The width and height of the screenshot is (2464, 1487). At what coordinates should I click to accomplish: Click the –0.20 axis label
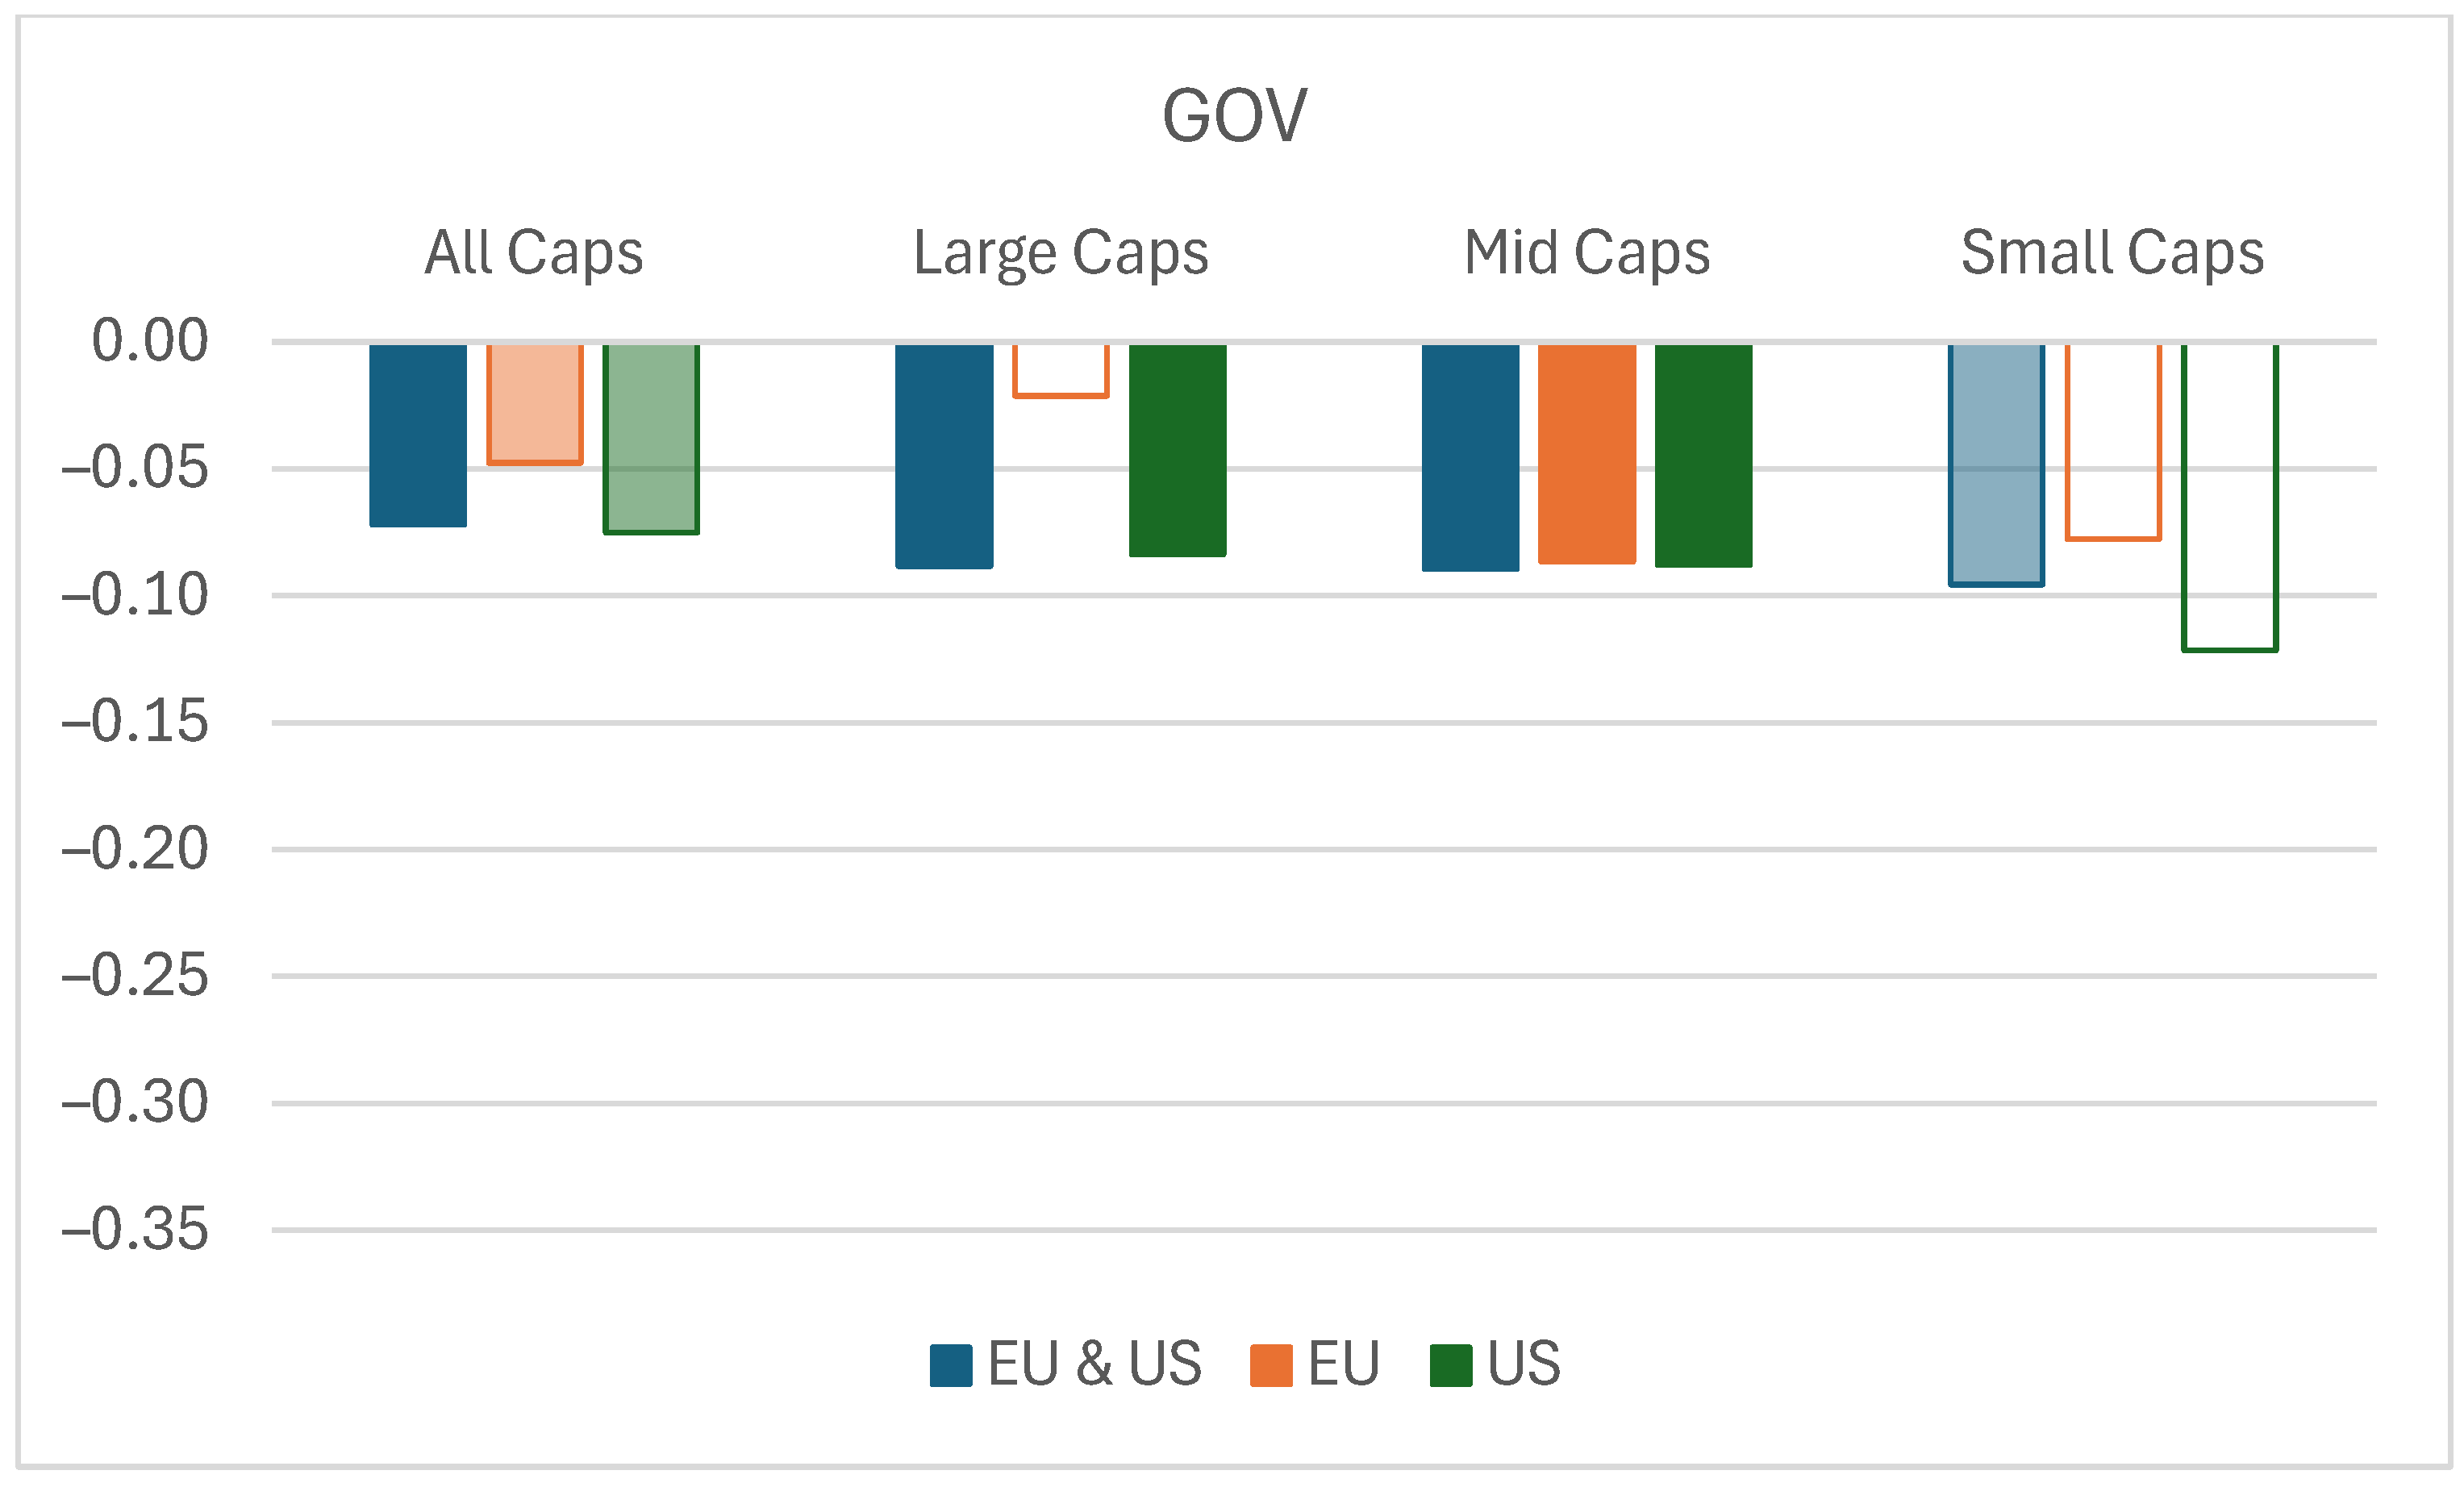point(136,849)
